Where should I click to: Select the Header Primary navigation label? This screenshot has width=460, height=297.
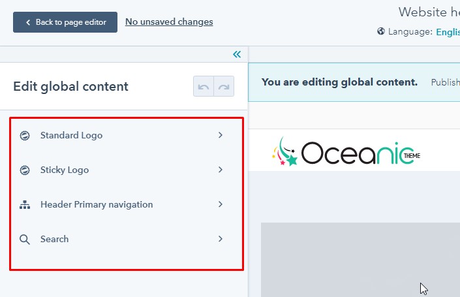97,204
